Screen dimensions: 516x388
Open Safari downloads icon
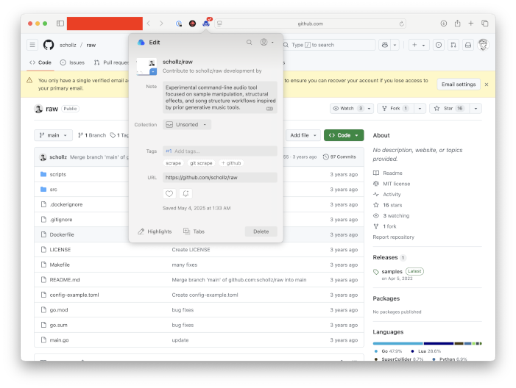coord(444,24)
